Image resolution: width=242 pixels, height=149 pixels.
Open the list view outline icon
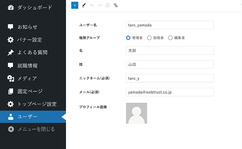coord(116,5)
